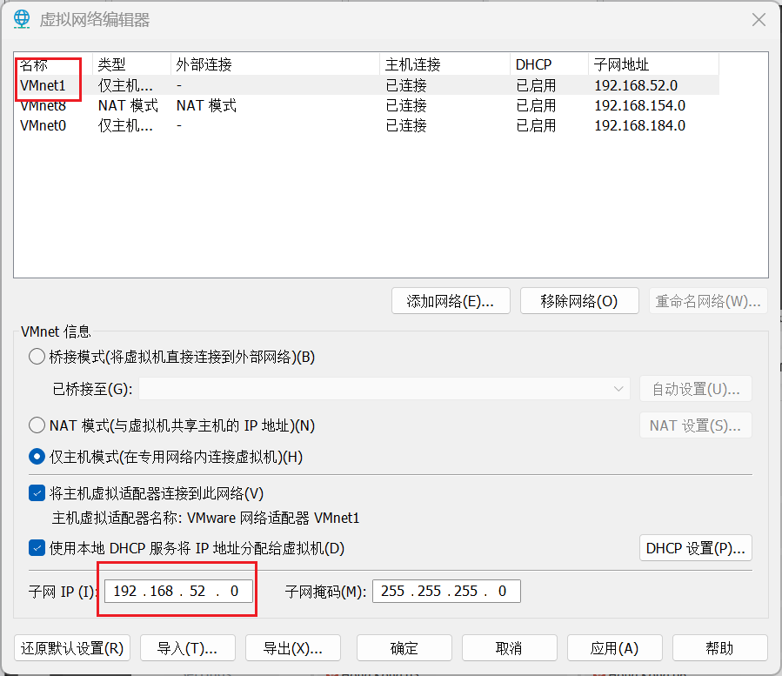This screenshot has height=676, width=782.
Task: Close the 虚拟网络编辑器 dialog
Action: pos(759,20)
